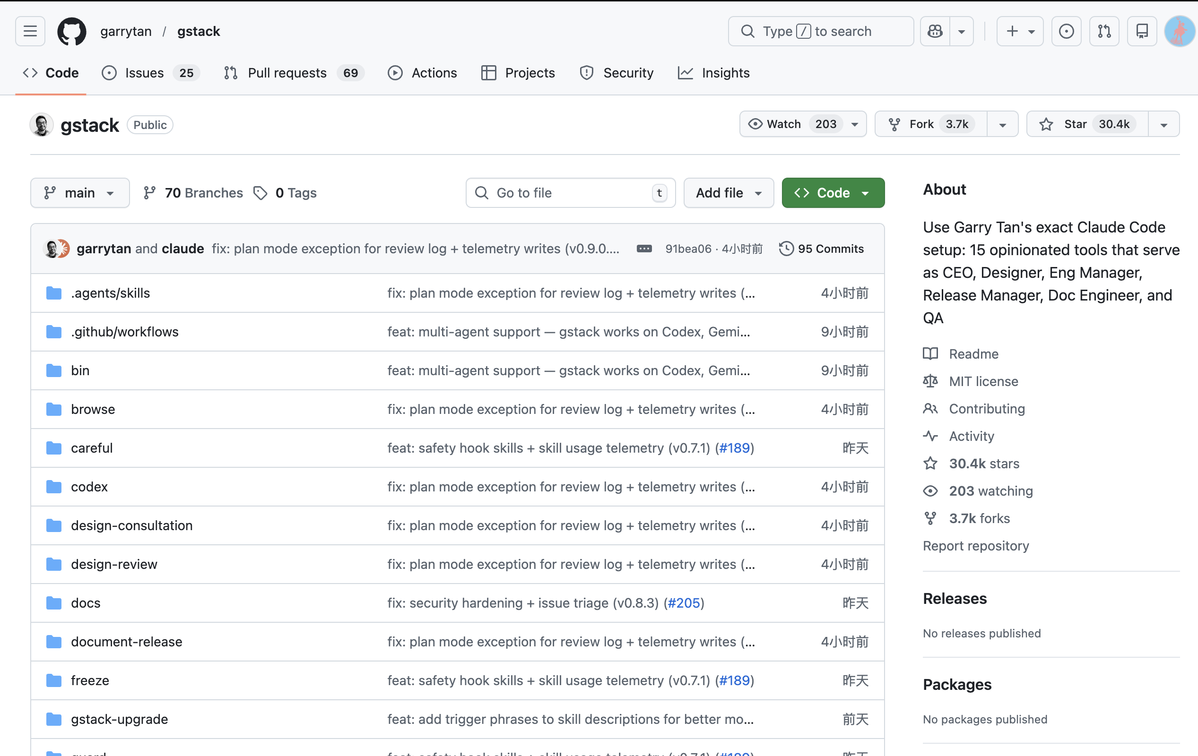Expand the commit message ellipsis button
This screenshot has height=756, width=1198.
pos(644,249)
